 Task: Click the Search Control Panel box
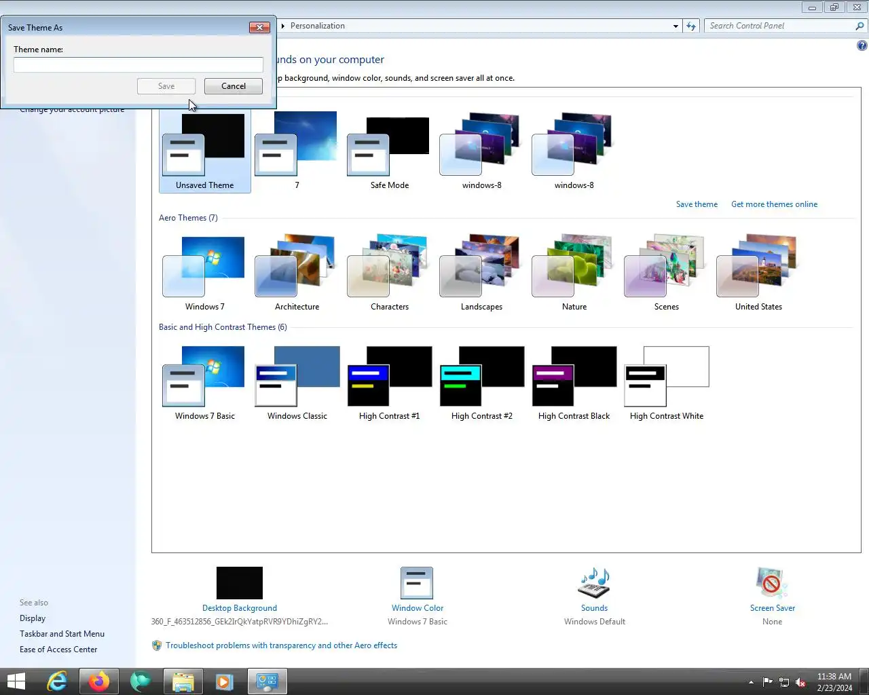(780, 26)
